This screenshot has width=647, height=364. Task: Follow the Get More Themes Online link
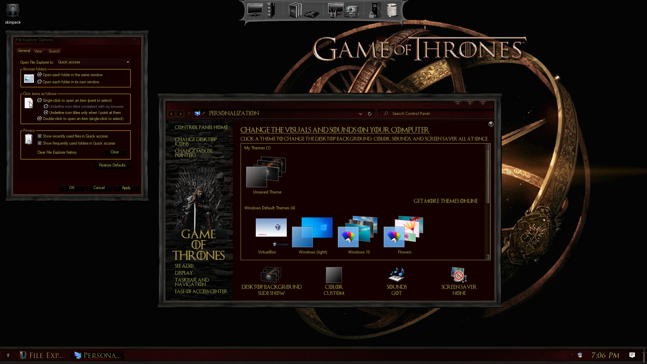pos(445,201)
